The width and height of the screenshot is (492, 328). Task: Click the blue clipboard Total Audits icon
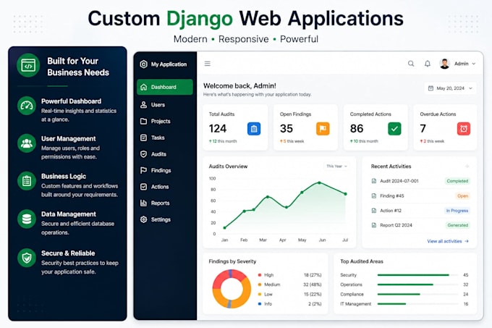pos(254,129)
